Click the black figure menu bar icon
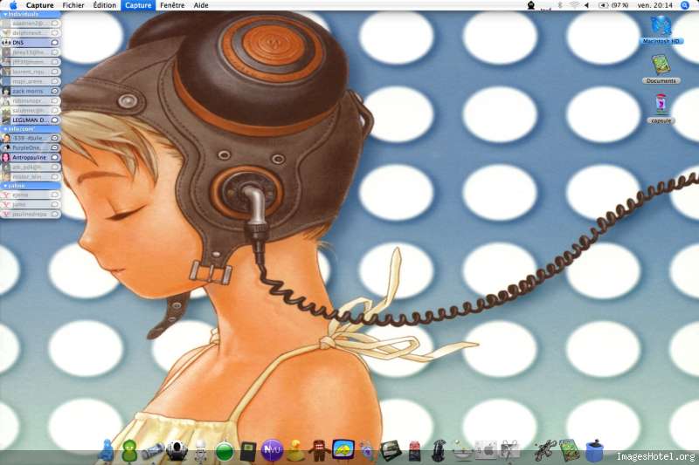The width and height of the screenshot is (699, 465). point(531,5)
